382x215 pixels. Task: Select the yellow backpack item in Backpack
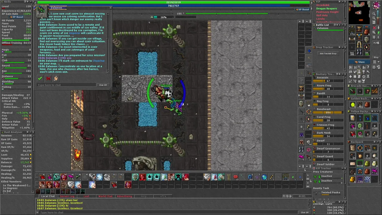[352, 179]
